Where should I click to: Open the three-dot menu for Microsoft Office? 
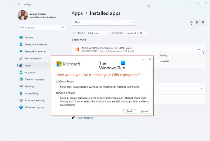[x=199, y=49]
